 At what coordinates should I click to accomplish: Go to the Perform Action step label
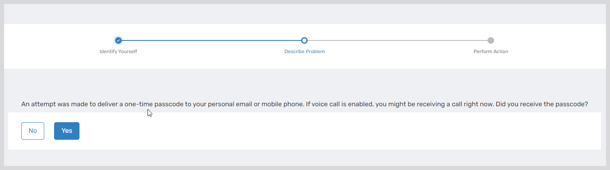pos(491,51)
